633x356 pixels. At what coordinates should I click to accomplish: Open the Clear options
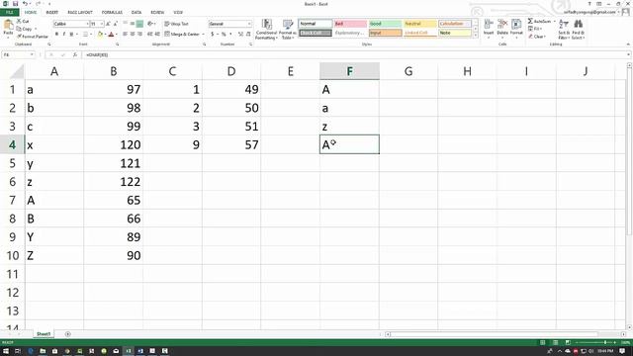[x=537, y=37]
